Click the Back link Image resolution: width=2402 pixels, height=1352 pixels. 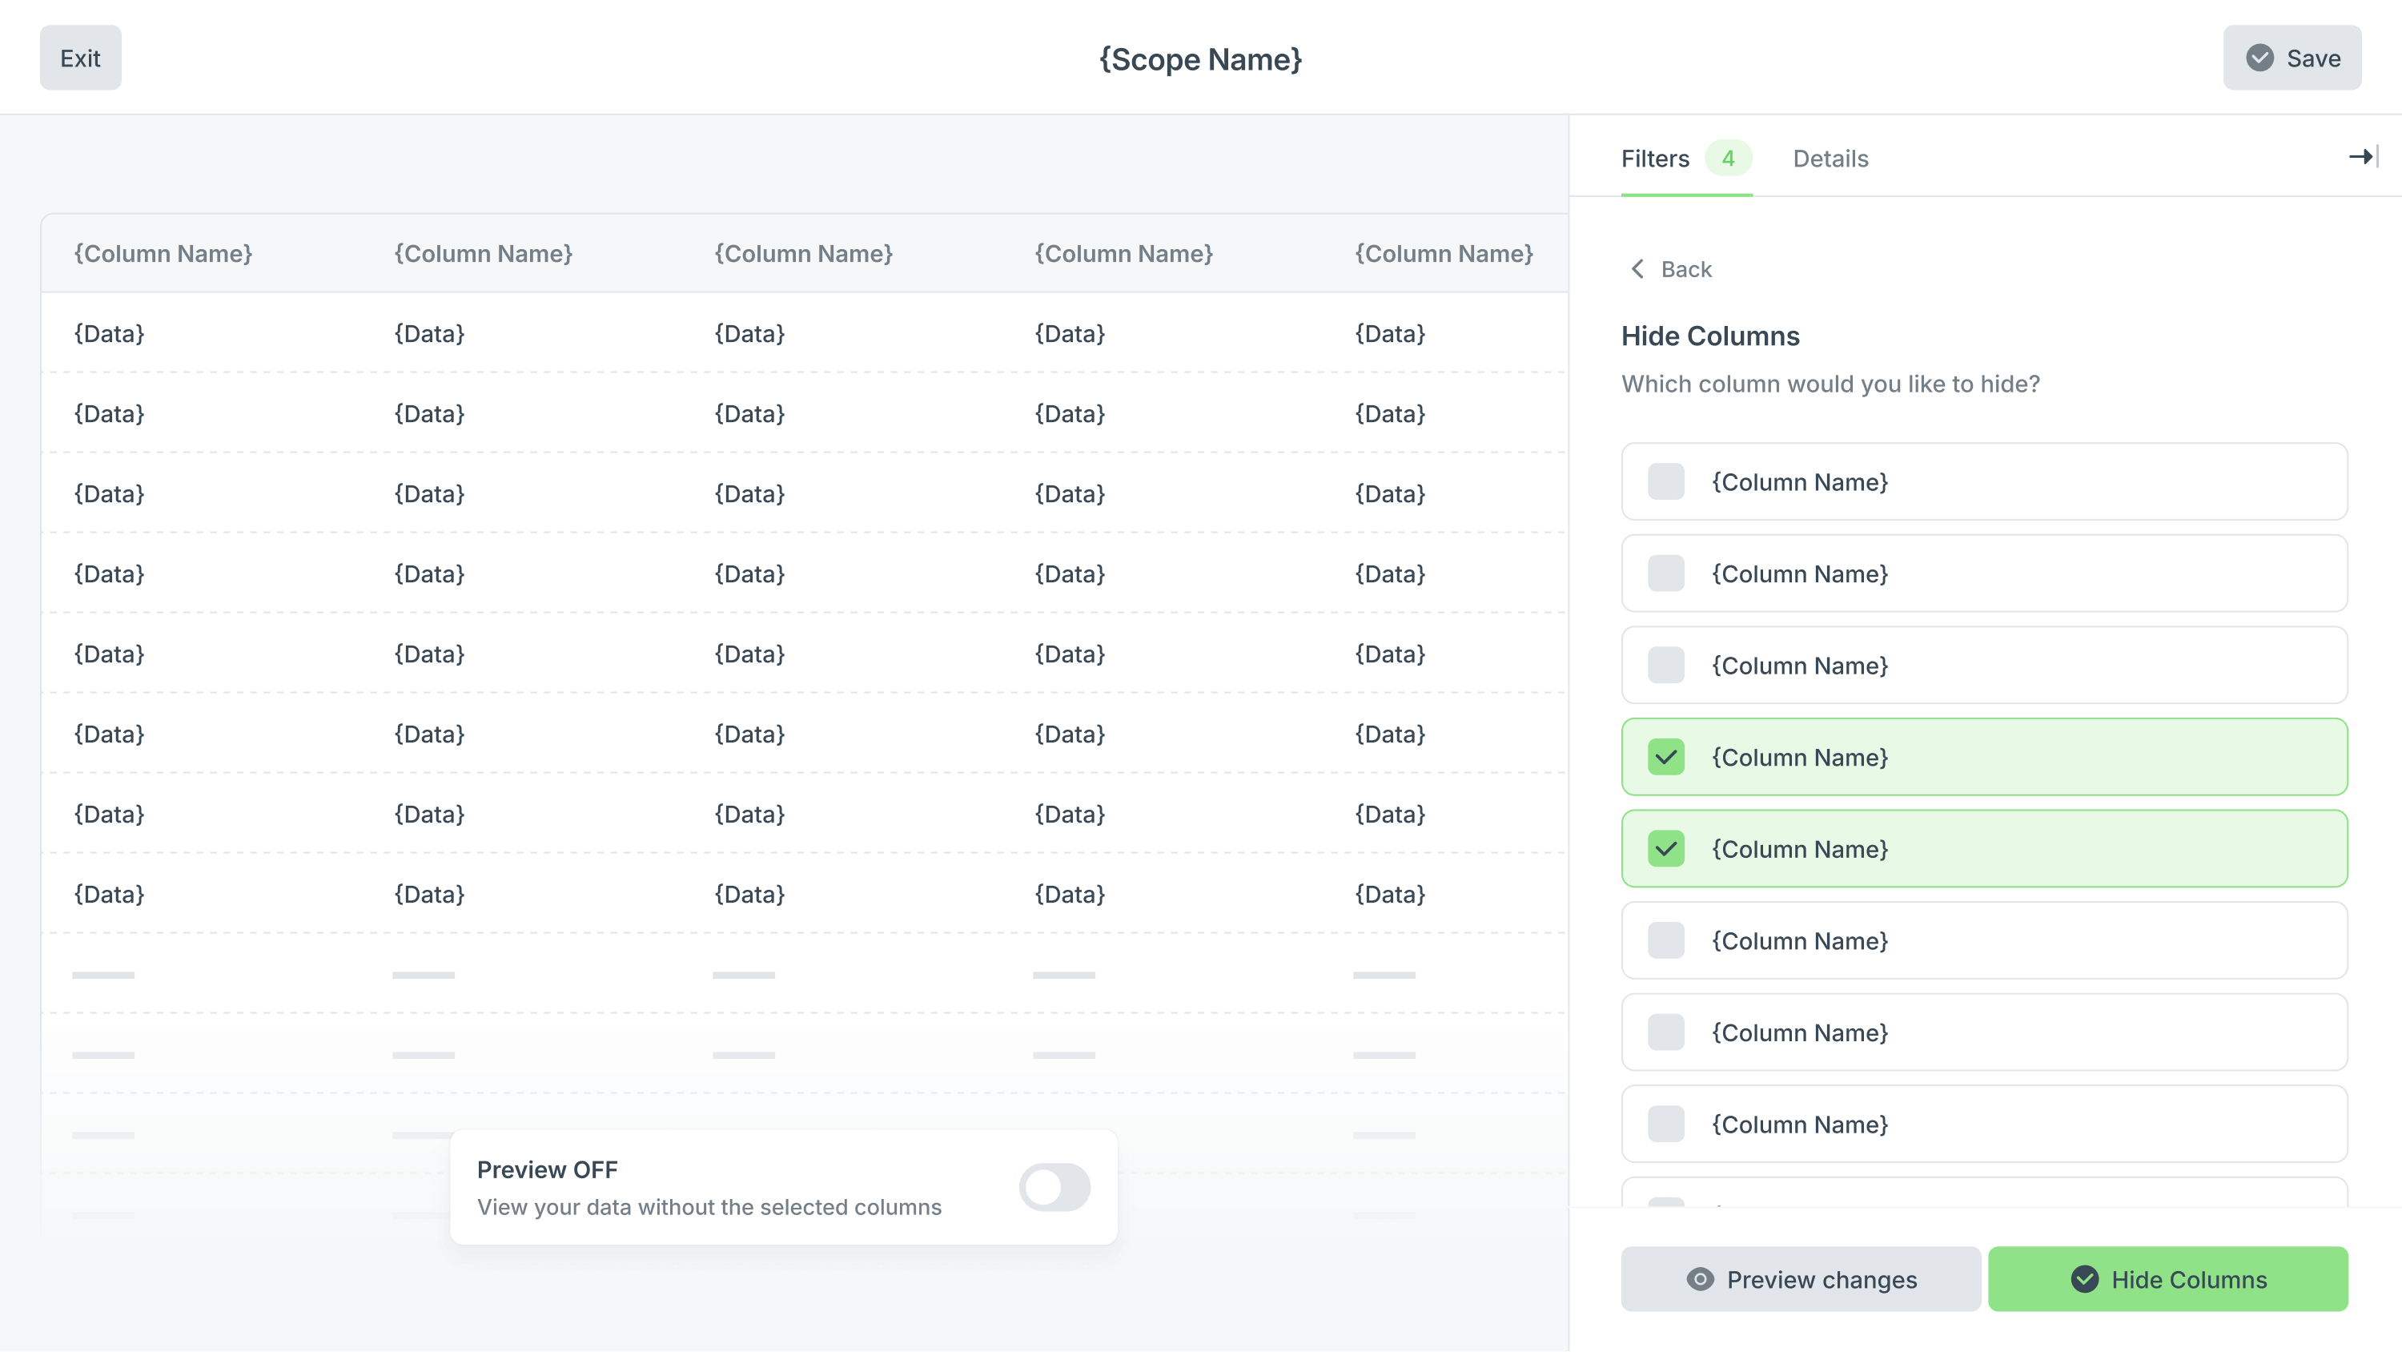[1686, 270]
